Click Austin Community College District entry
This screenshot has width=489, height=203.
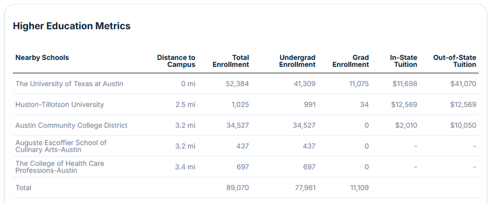pyautogui.click(x=71, y=125)
